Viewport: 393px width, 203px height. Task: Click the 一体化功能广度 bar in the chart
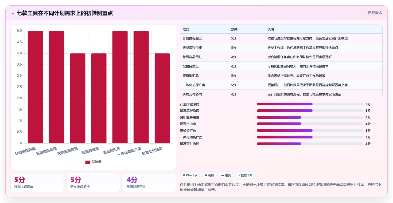141,87
